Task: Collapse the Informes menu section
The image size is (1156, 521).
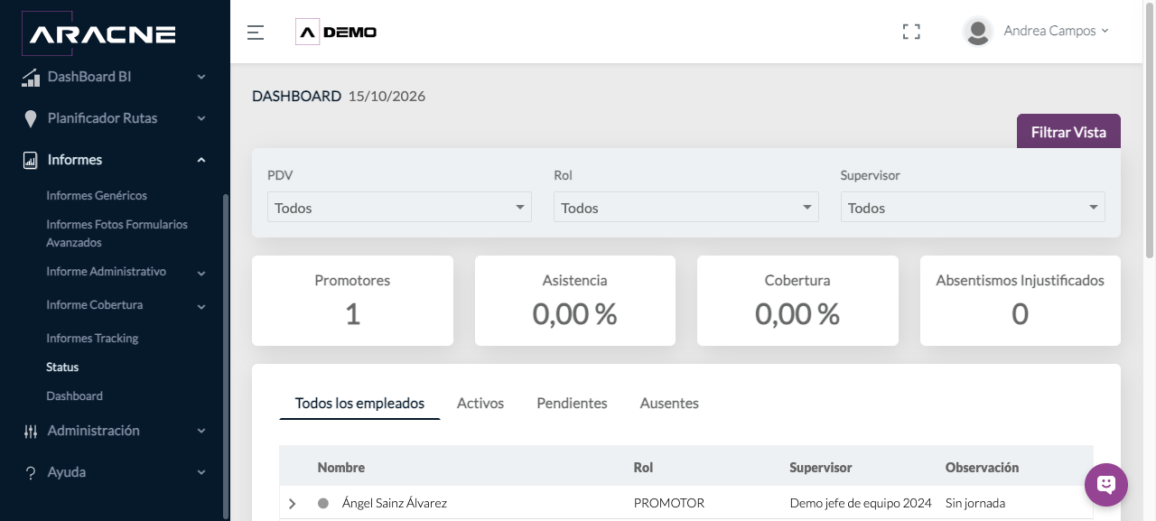Action: pyautogui.click(x=201, y=160)
